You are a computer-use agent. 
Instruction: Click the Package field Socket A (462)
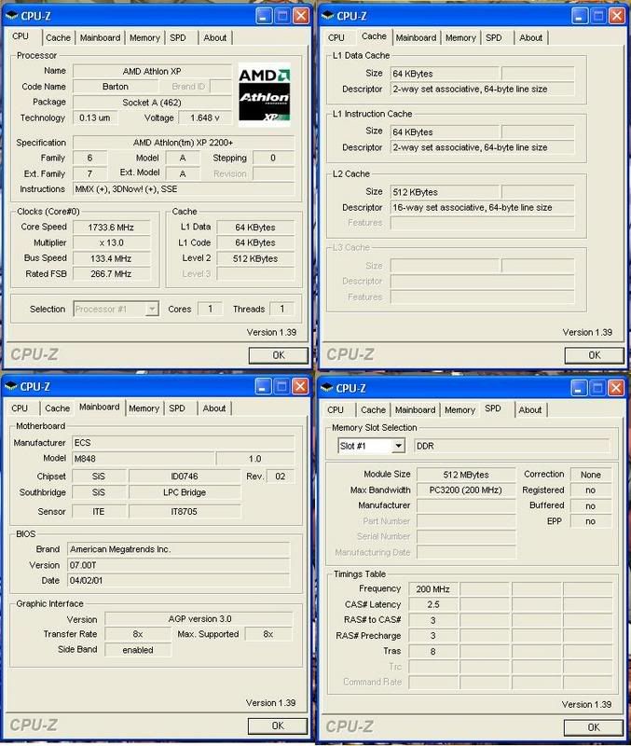pyautogui.click(x=152, y=103)
